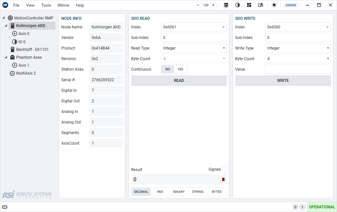Set Continuous to YES
Image resolution: width=337 pixels, height=212 pixels.
click(180, 69)
